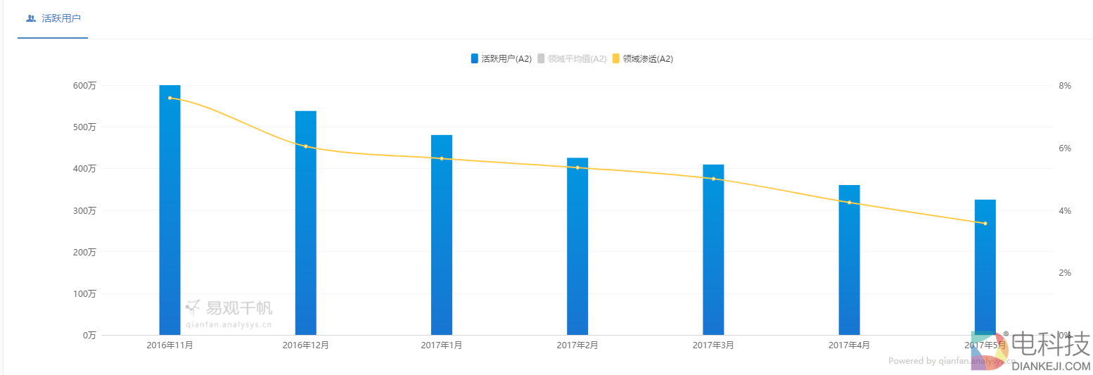Click the blue bar for 2017年1月

[x=442, y=236]
